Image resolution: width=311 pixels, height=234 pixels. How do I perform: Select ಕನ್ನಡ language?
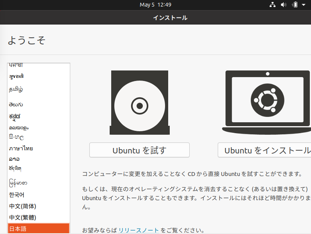[39, 117]
